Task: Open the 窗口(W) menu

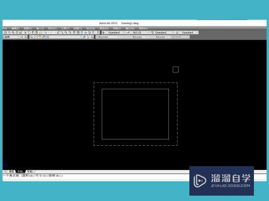Action: (x=130, y=28)
